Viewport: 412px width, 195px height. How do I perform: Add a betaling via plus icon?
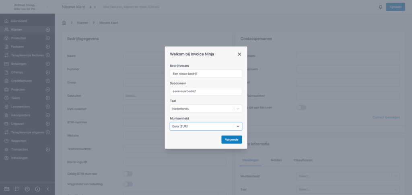(x=48, y=64)
